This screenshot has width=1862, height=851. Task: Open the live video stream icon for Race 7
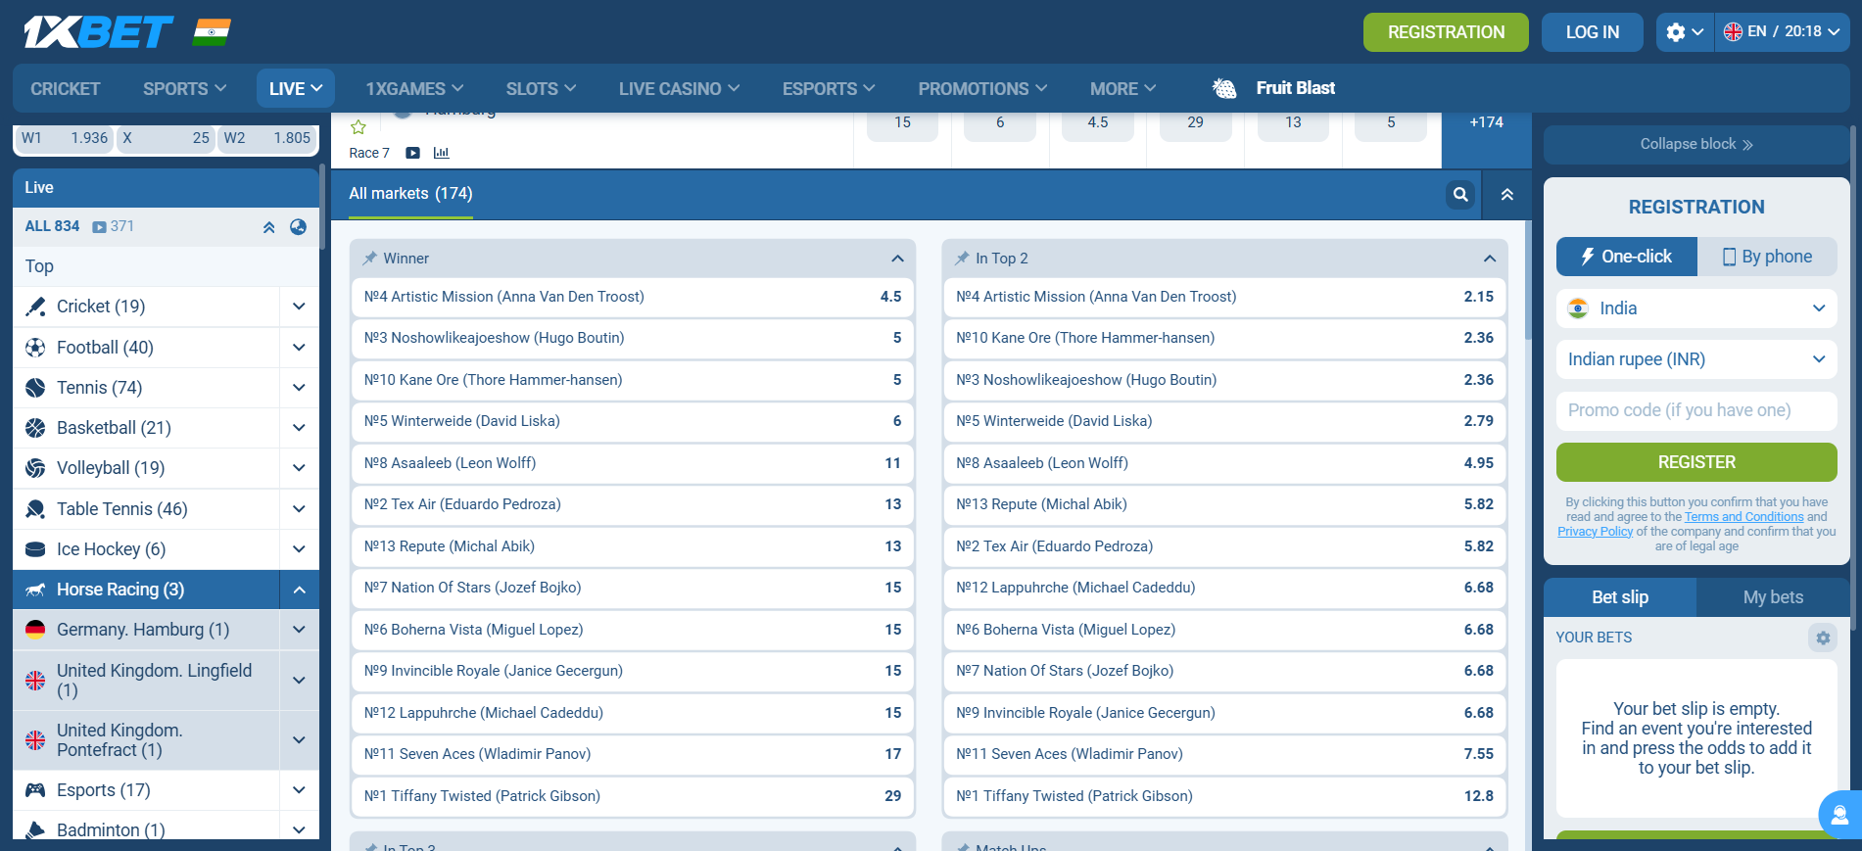412,153
